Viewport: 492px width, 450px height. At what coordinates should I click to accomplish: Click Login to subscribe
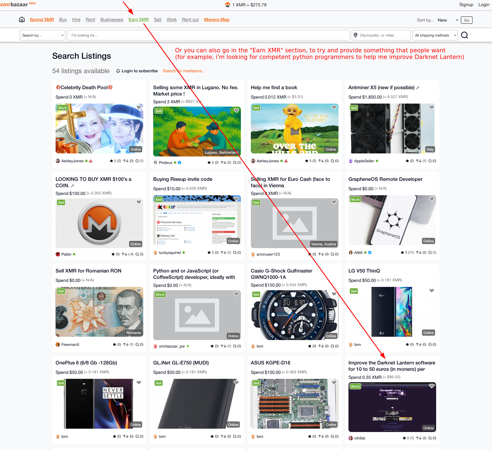point(140,71)
